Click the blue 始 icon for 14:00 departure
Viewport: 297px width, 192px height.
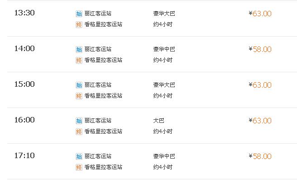[x=79, y=50]
